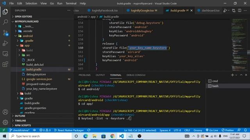Image resolution: width=250 pixels, height=140 pixels.
Task: Expand the Timeline section
Action: click(20, 121)
